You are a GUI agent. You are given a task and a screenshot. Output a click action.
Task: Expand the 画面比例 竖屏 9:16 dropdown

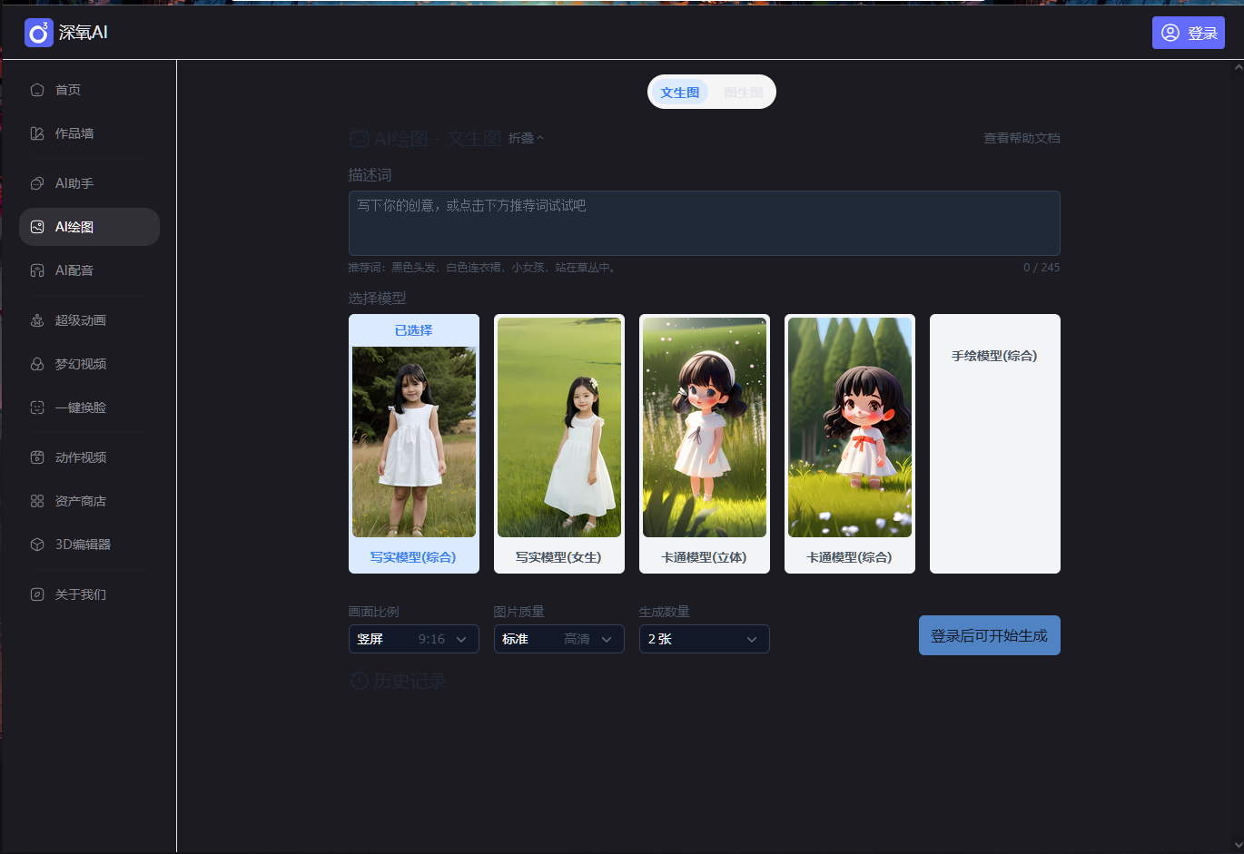413,639
